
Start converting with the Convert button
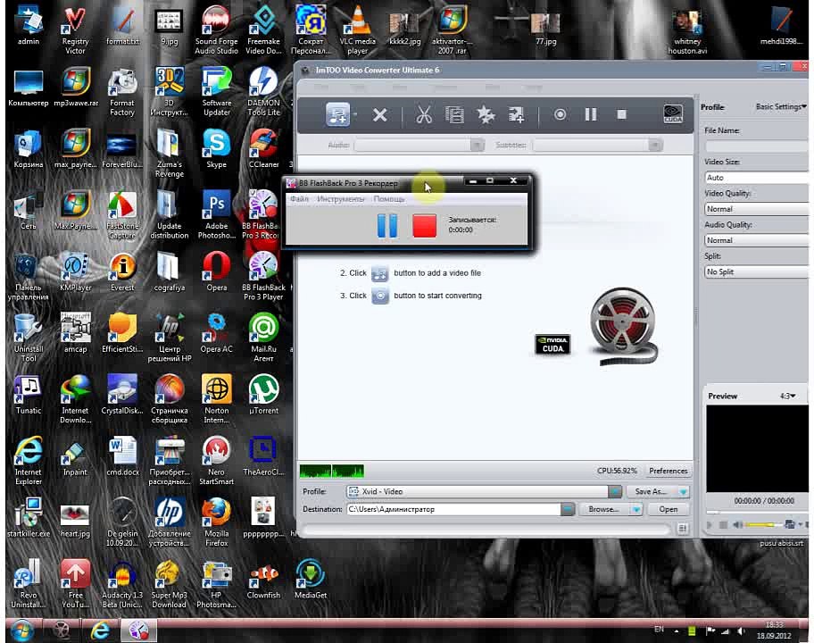[560, 114]
